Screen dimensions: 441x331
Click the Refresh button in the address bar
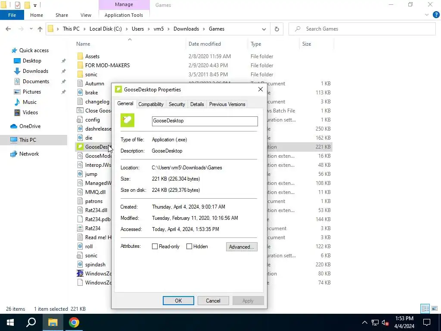[x=277, y=29]
